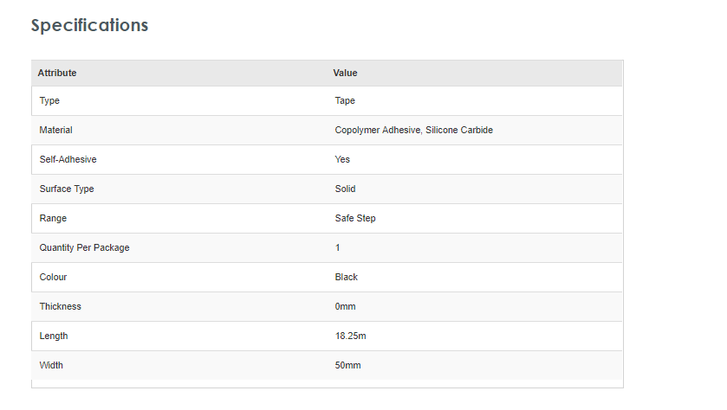Select the Type attribute cell
Screen dimensions: 727x410
(49, 100)
